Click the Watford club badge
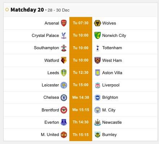 point(64,60)
